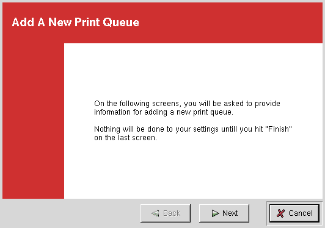Cancel the new print queue wizard
Image resolution: width=325 pixels, height=228 pixels.
(x=294, y=213)
